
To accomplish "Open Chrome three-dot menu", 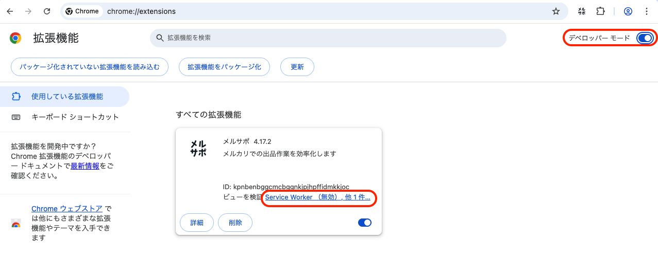I will [x=647, y=11].
